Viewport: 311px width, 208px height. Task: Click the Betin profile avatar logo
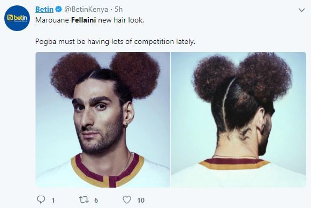coord(17,18)
